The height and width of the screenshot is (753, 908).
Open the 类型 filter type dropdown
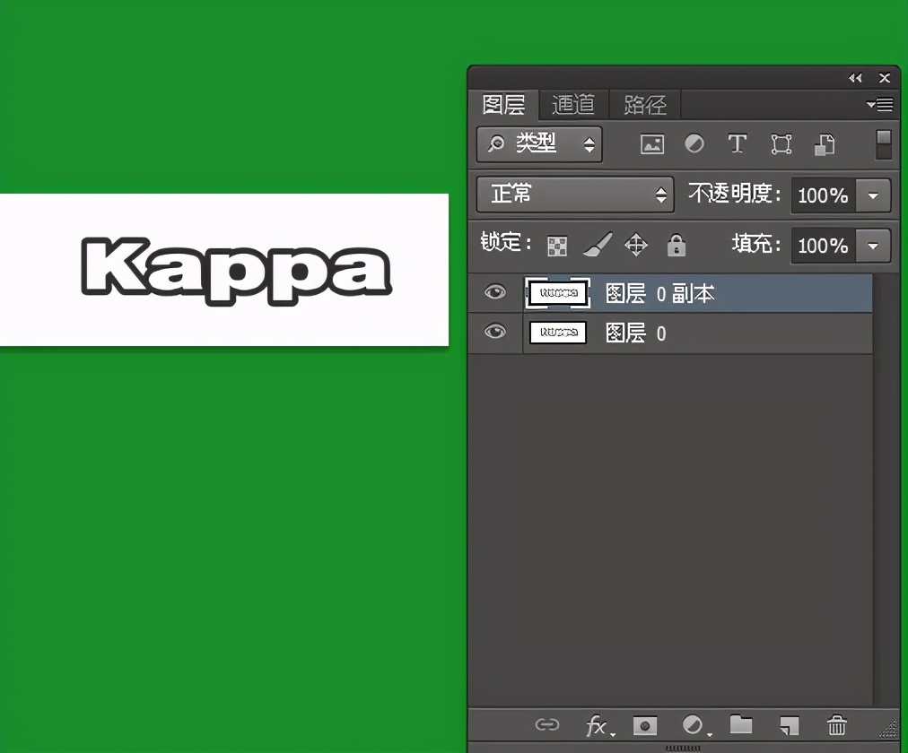539,144
